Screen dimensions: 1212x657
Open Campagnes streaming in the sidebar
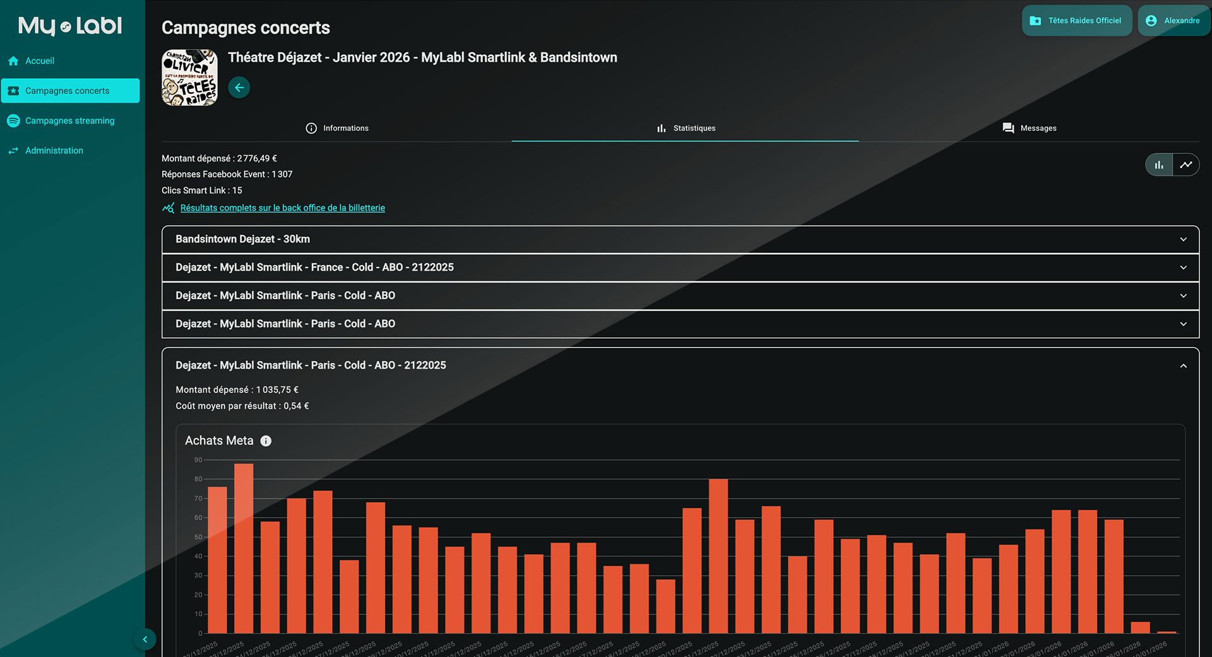click(69, 121)
